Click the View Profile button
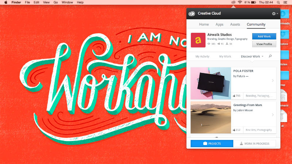The image size is (292, 164). [264, 44]
